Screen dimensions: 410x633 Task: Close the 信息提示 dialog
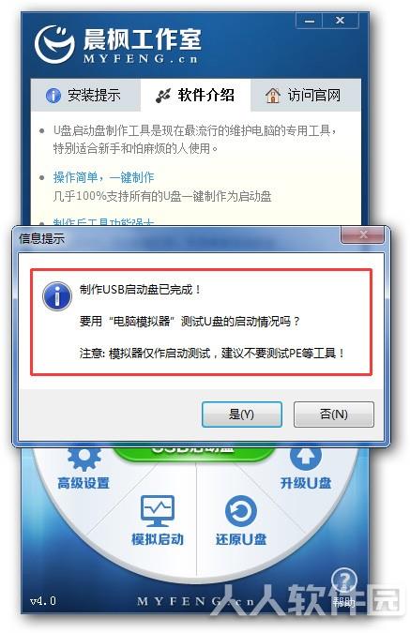click(x=362, y=235)
